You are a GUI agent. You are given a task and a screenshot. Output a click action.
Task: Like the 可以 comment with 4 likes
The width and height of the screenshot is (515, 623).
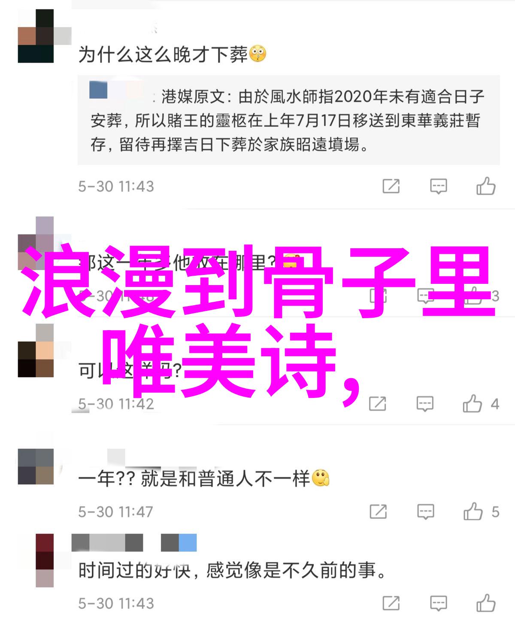(472, 403)
